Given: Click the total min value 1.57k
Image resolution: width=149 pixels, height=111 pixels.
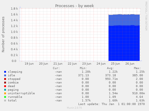Looking at the screenshot, I should pos(86,101).
